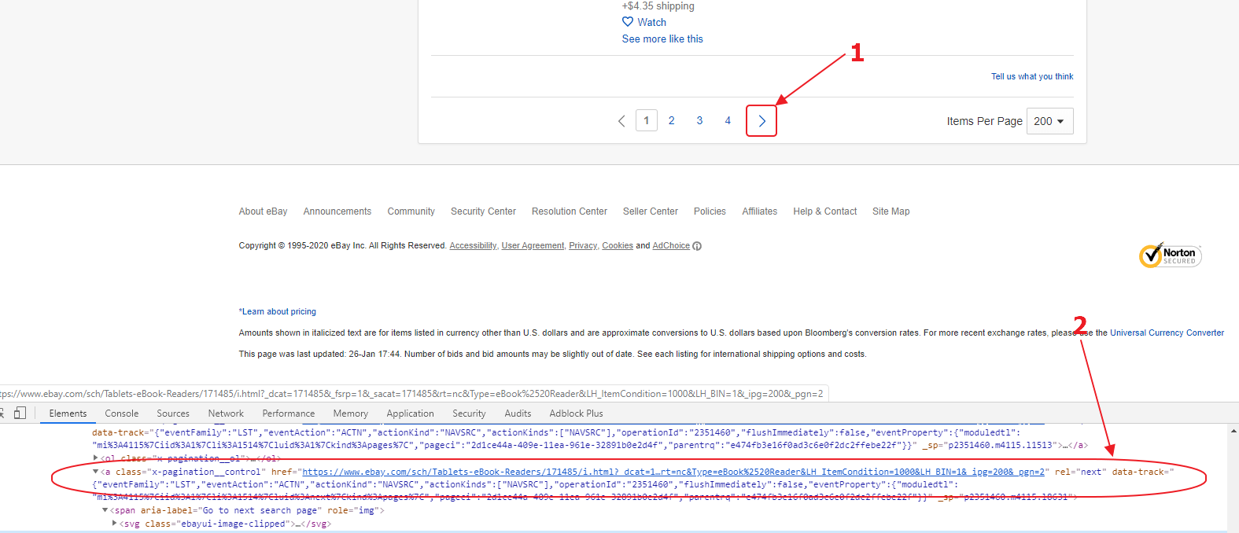Click the Watch heart icon
1239x533 pixels.
pyautogui.click(x=628, y=22)
